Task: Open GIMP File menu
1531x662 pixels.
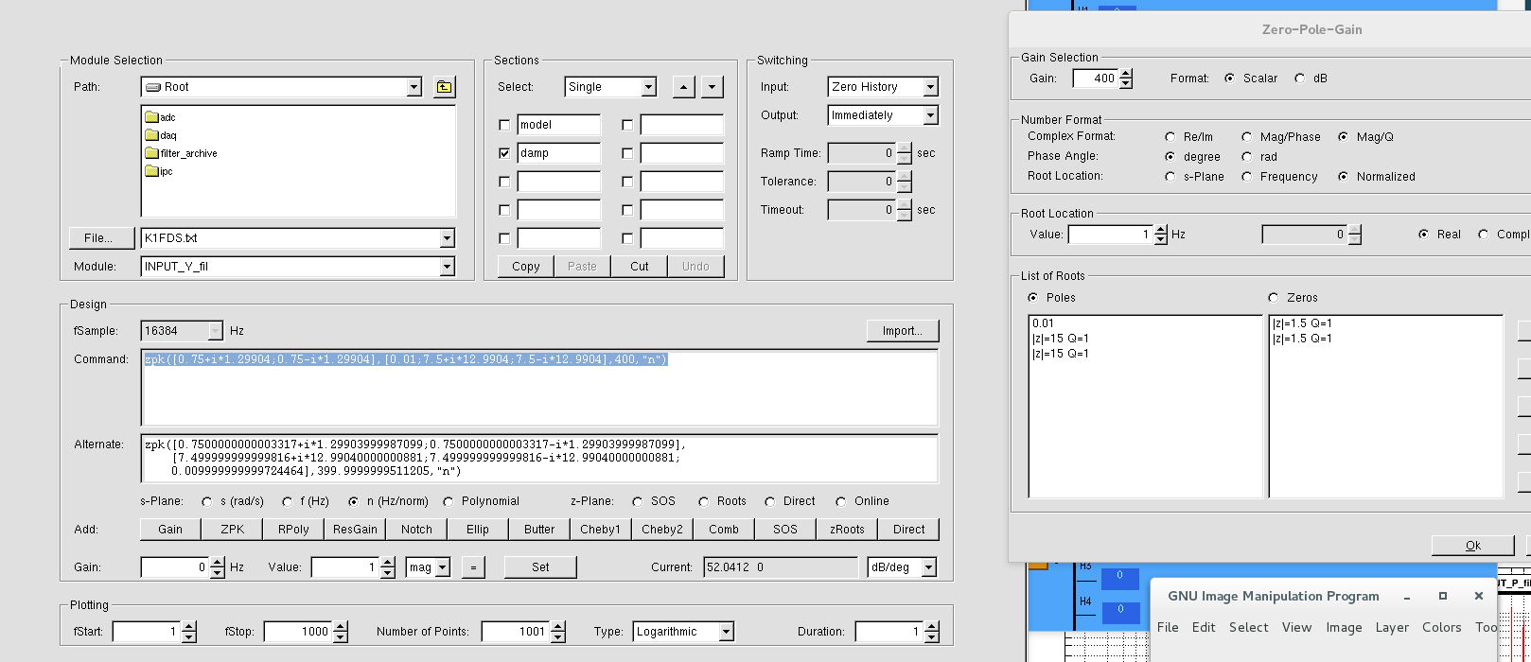Action: pyautogui.click(x=1168, y=628)
